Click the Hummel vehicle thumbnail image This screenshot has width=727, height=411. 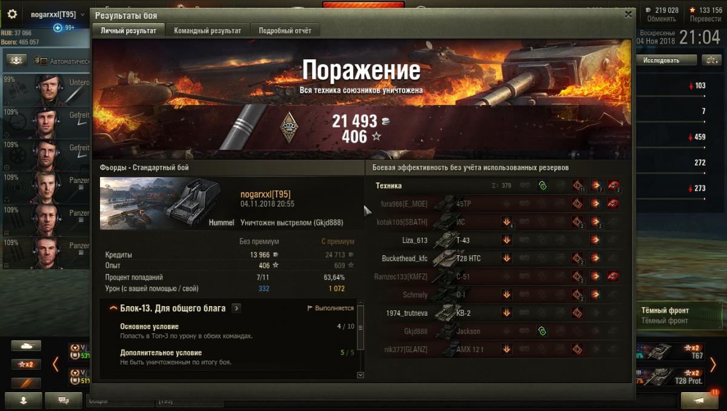[x=167, y=204]
